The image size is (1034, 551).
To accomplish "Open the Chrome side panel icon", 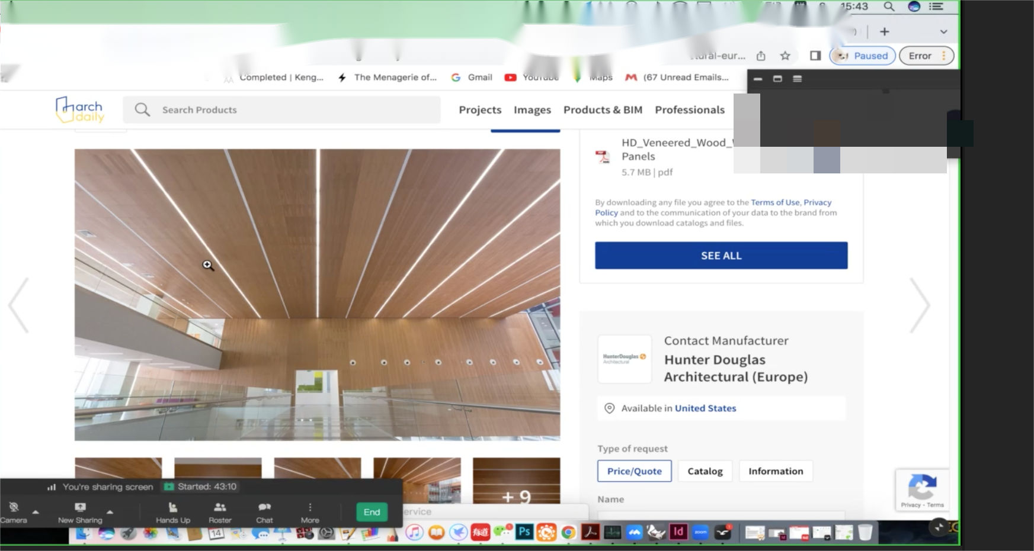I will click(815, 56).
